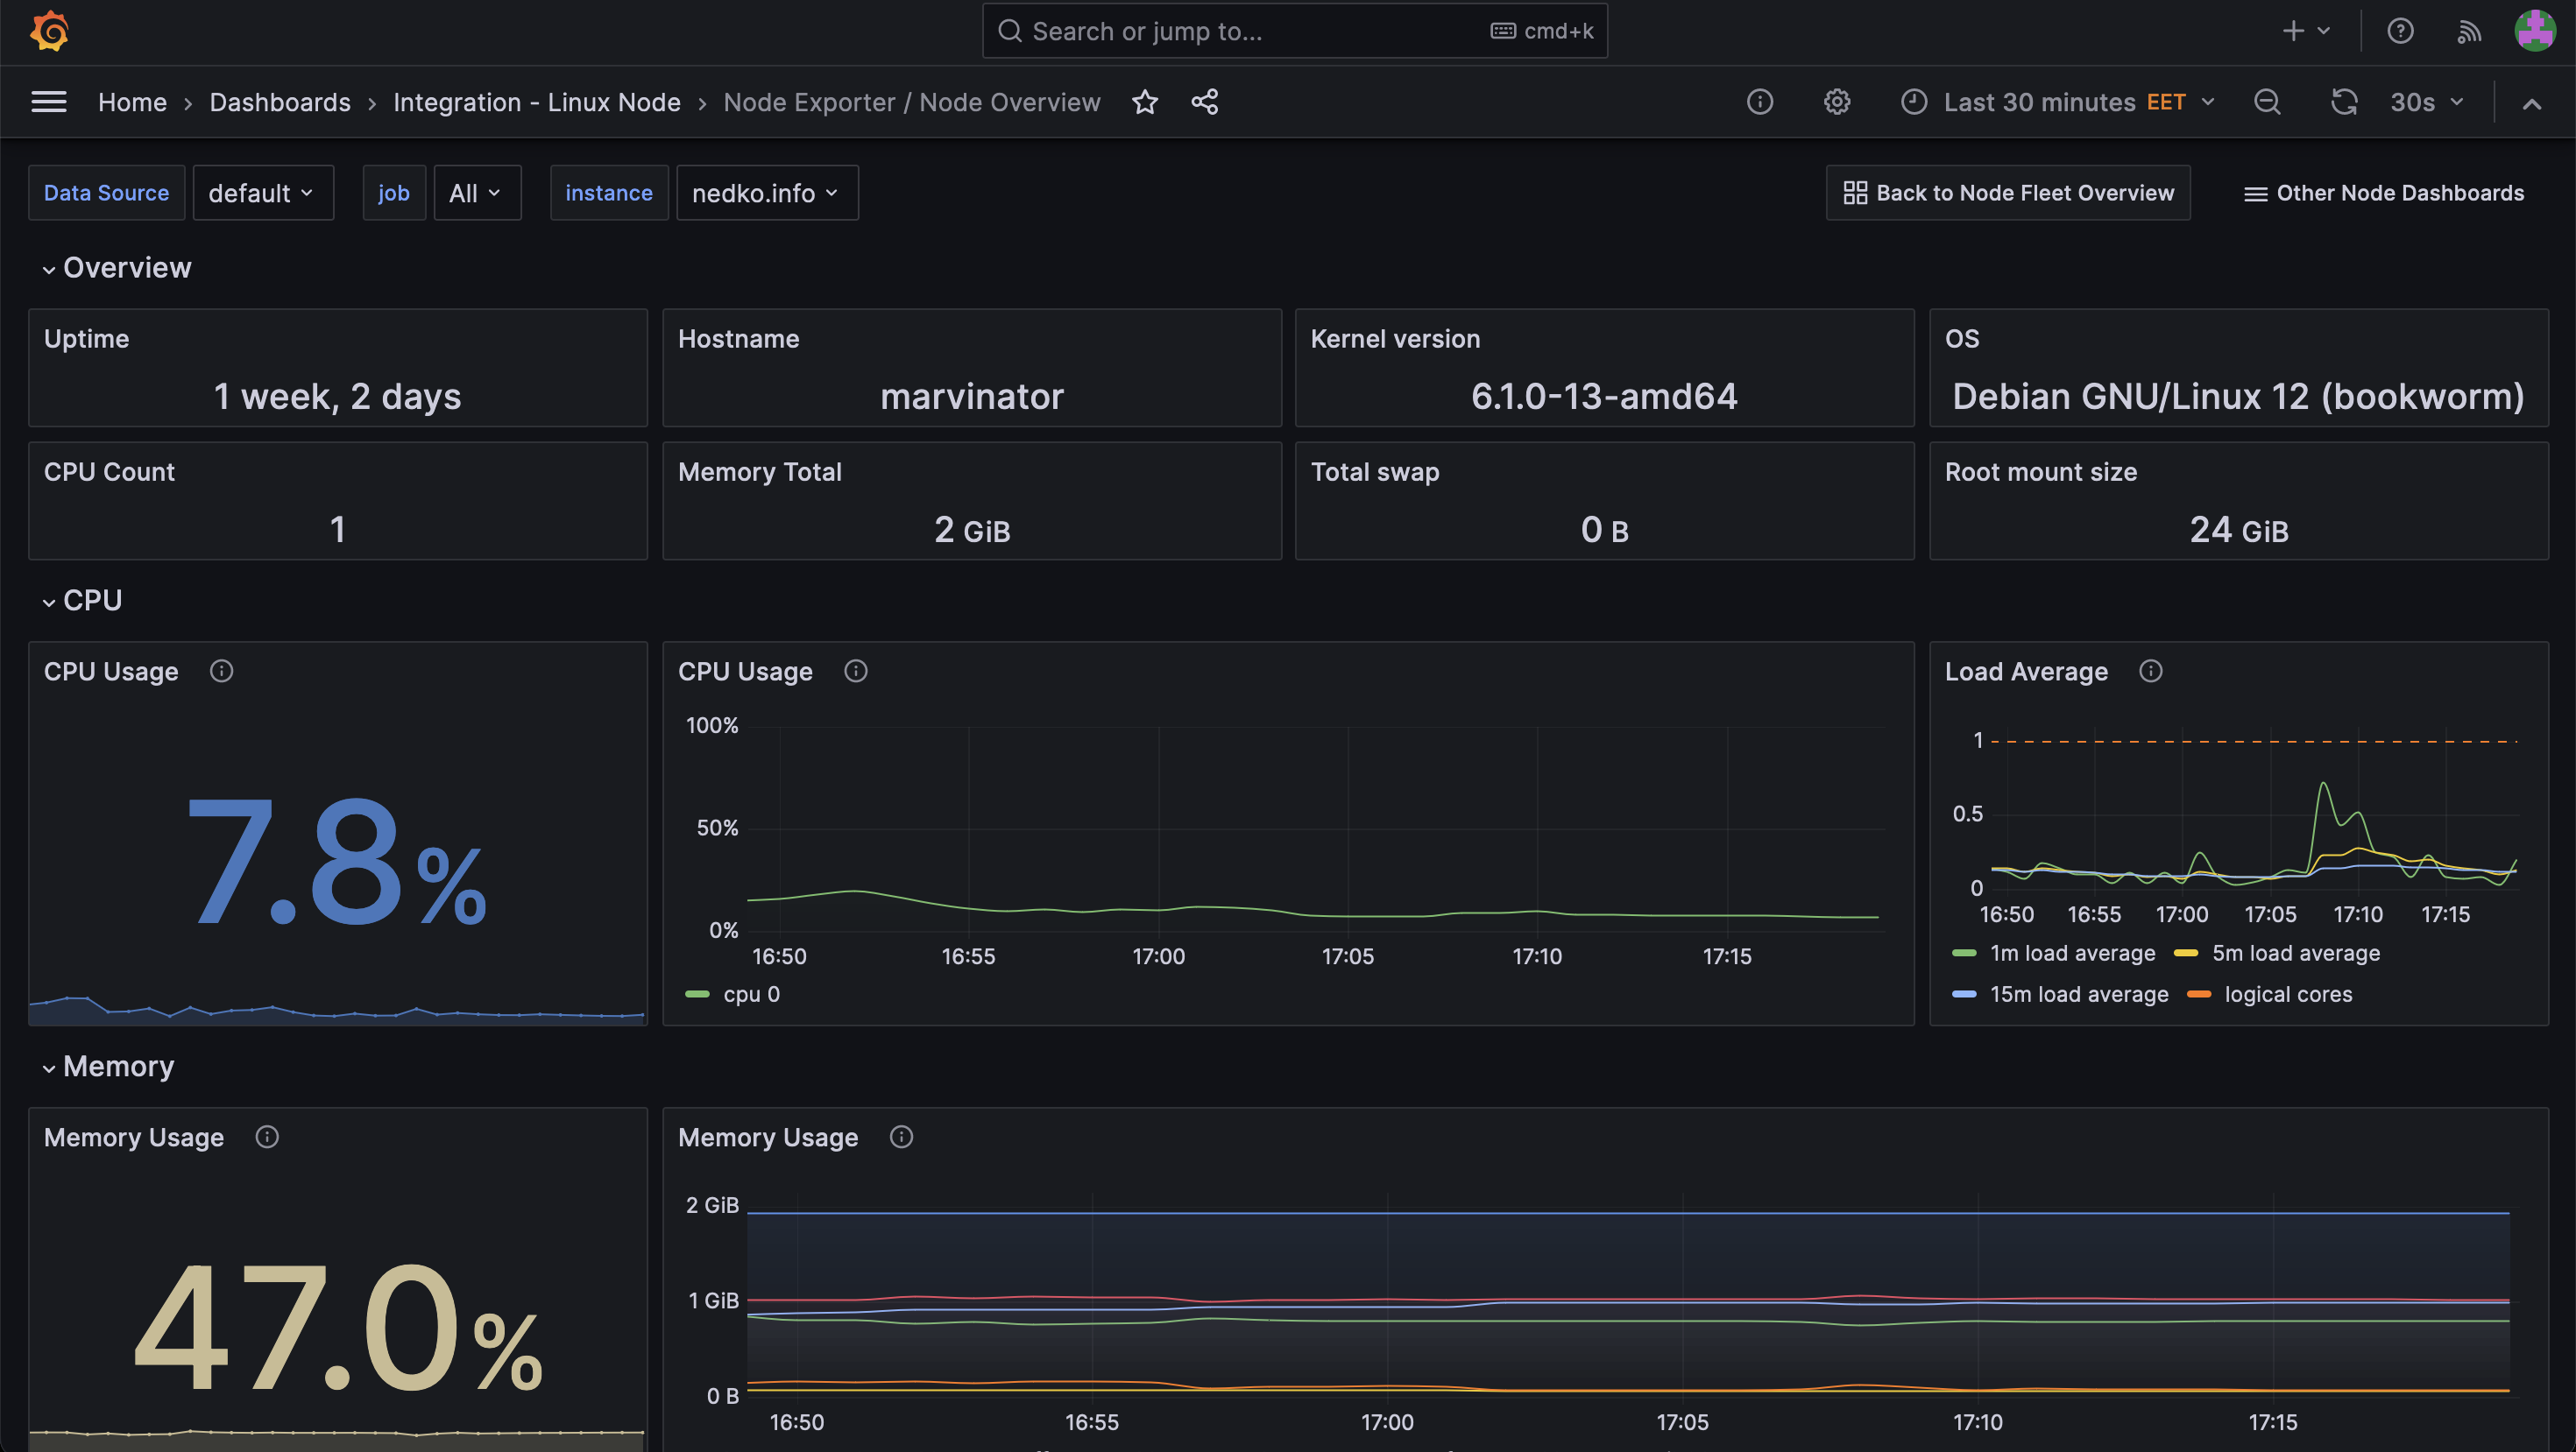Collapse the Overview row
Screen dimensions: 2576x1452
117,268
